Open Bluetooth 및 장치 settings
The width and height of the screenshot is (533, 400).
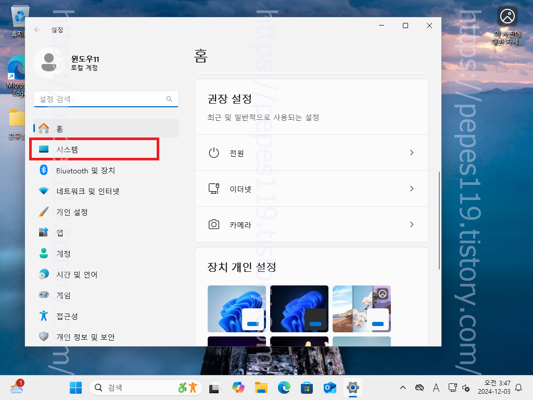coord(106,170)
